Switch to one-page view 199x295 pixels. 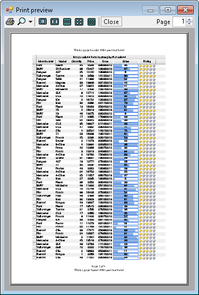pos(42,22)
